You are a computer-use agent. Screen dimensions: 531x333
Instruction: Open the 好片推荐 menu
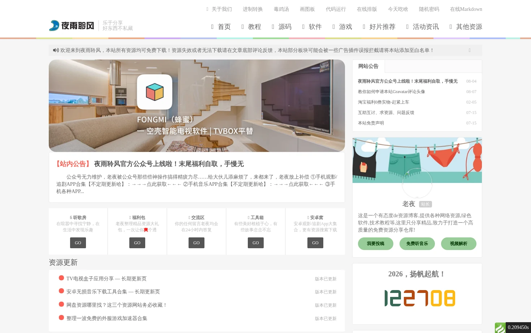tap(379, 27)
